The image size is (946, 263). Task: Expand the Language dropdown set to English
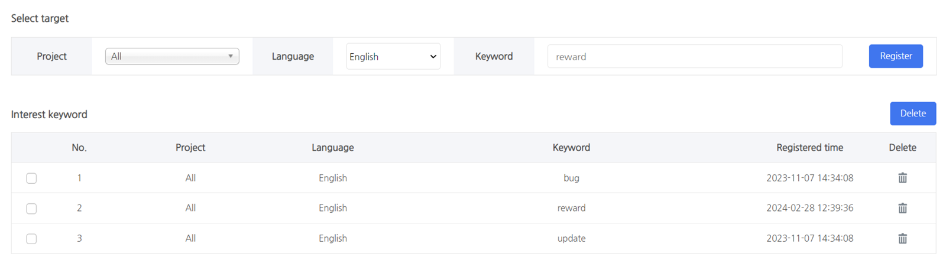(393, 57)
